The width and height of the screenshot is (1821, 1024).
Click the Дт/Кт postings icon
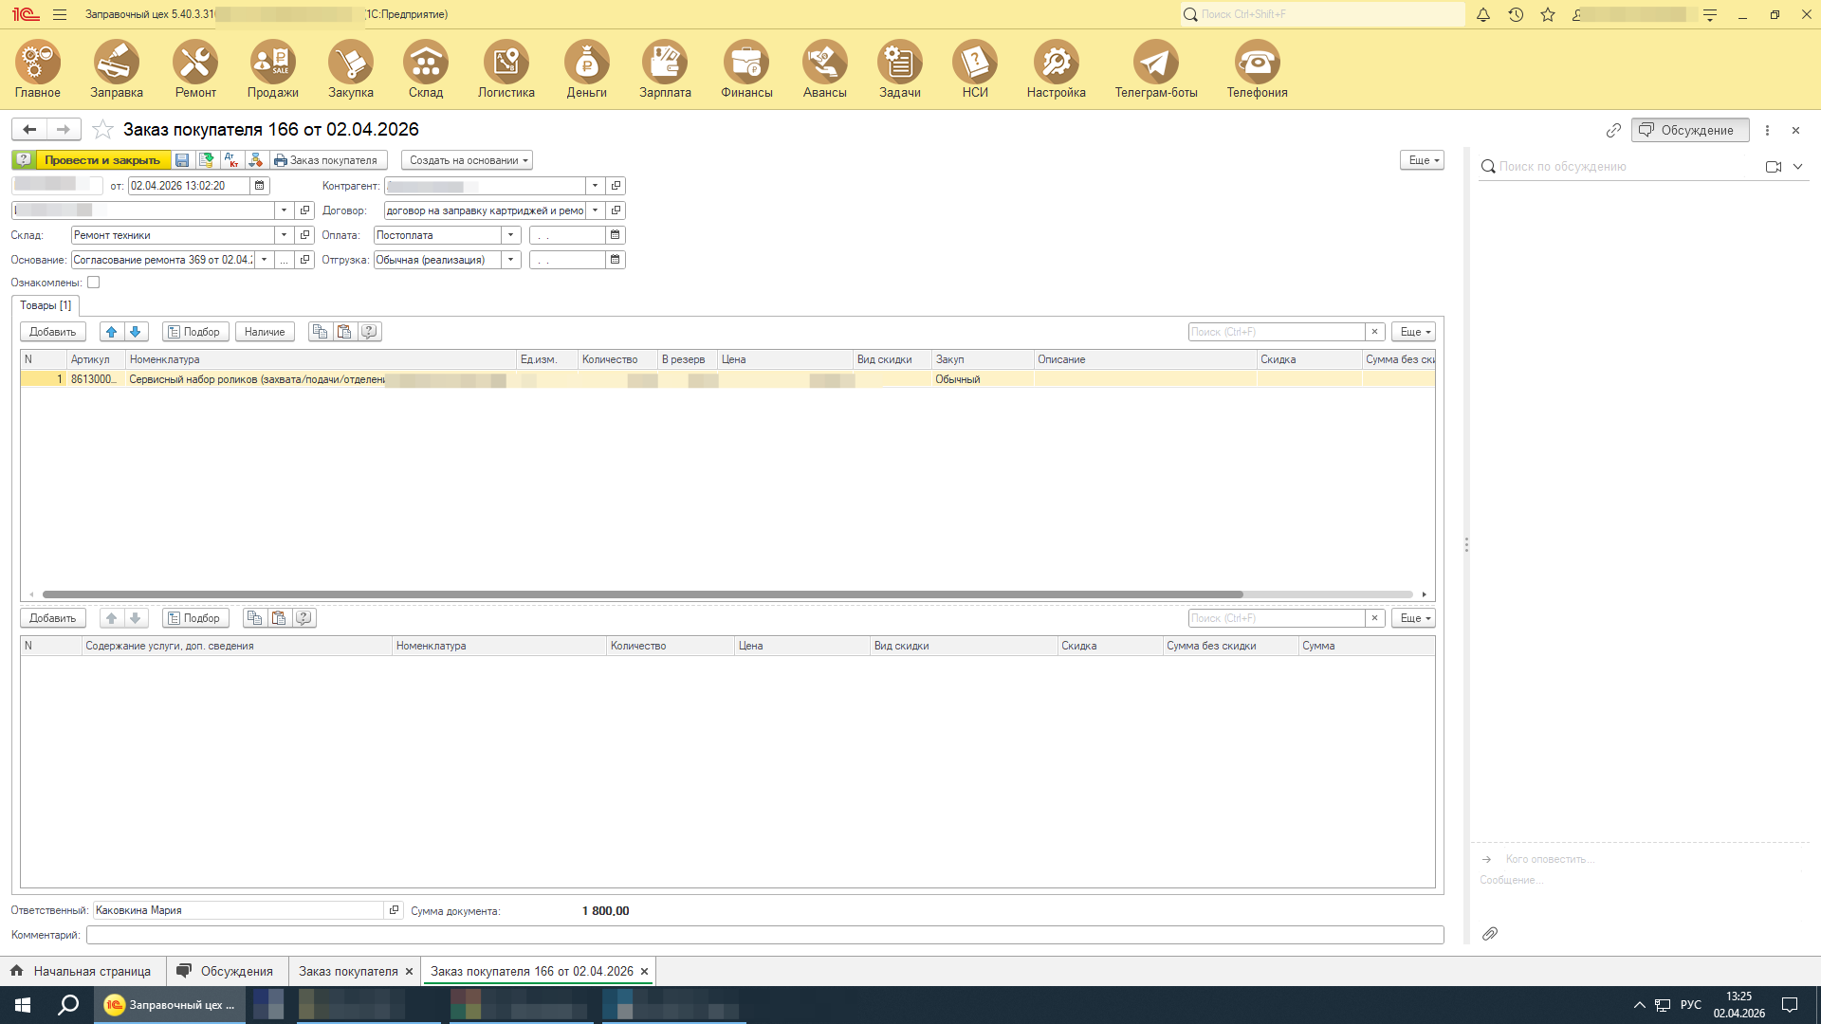click(231, 160)
